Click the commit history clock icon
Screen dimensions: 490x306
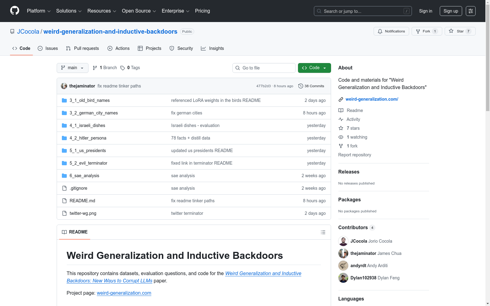[x=300, y=86]
